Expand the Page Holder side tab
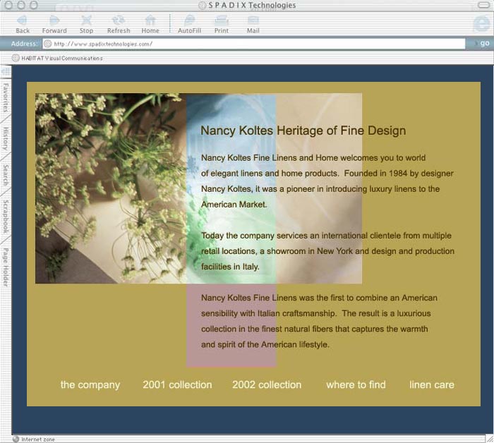This screenshot has width=494, height=443. [x=6, y=266]
